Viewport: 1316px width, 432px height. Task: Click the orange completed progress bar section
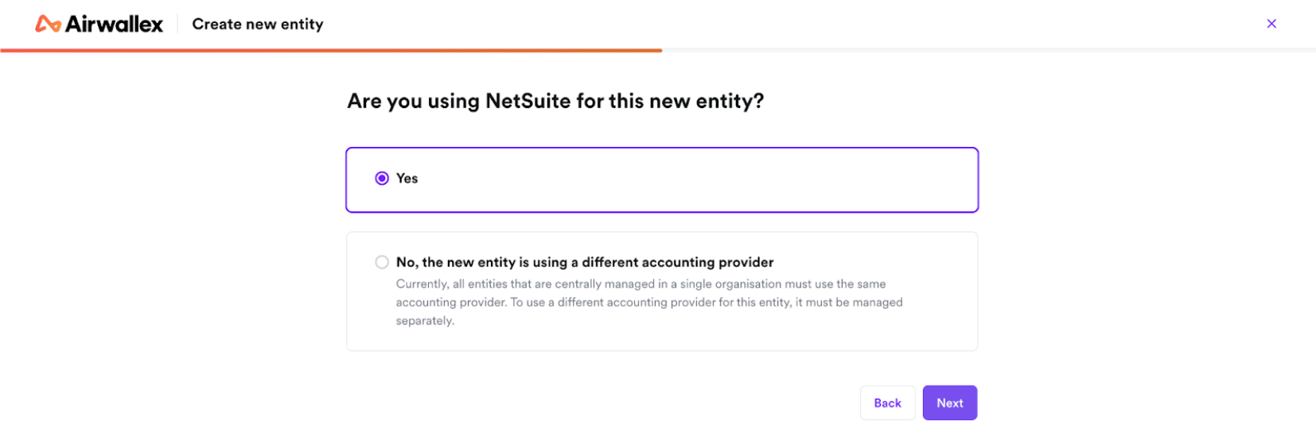331,50
